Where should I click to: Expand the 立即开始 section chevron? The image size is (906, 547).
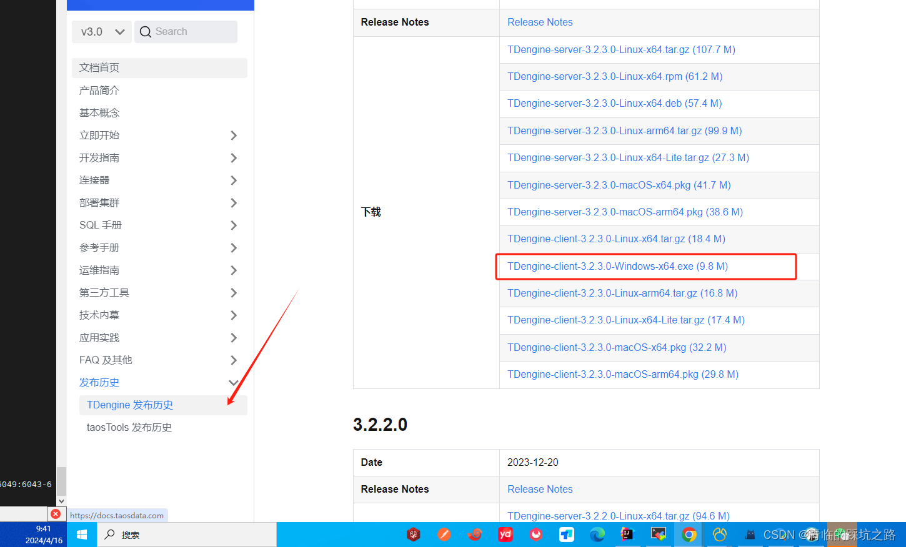coord(234,136)
